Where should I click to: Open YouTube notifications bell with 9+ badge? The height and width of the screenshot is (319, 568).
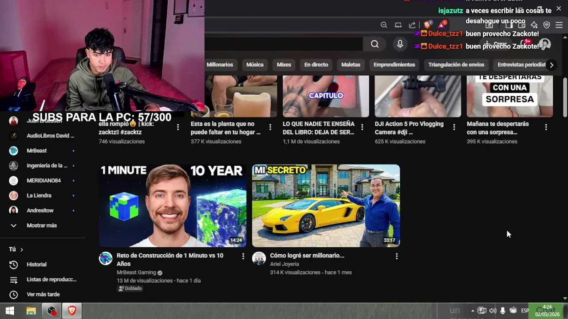[x=525, y=44]
